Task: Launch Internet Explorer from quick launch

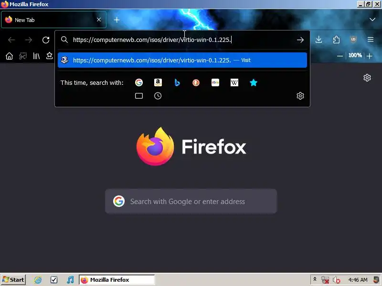Action: [38, 280]
